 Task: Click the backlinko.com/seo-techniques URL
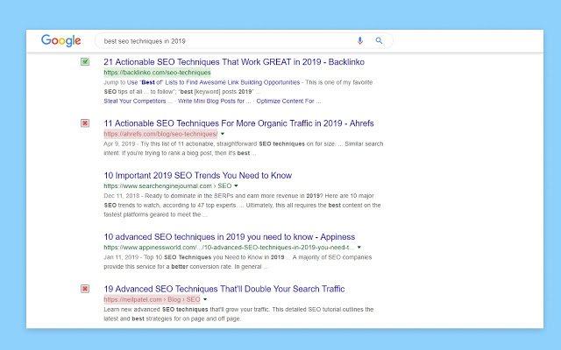click(157, 73)
